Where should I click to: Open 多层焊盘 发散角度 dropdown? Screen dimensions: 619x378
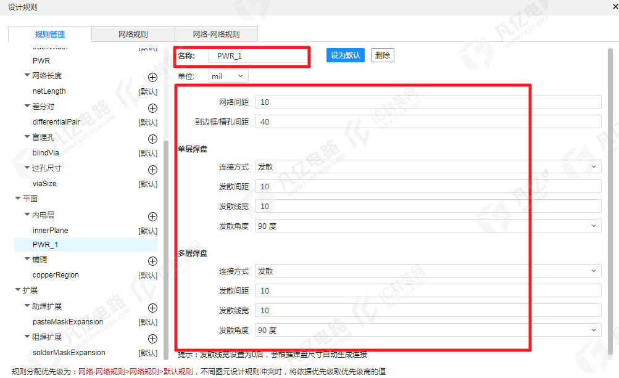coord(428,330)
